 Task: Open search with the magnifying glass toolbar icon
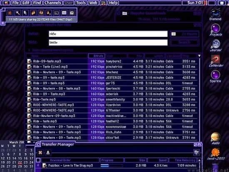[x=18, y=13]
